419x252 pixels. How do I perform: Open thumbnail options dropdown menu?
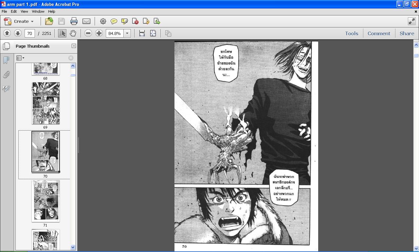pyautogui.click(x=20, y=58)
